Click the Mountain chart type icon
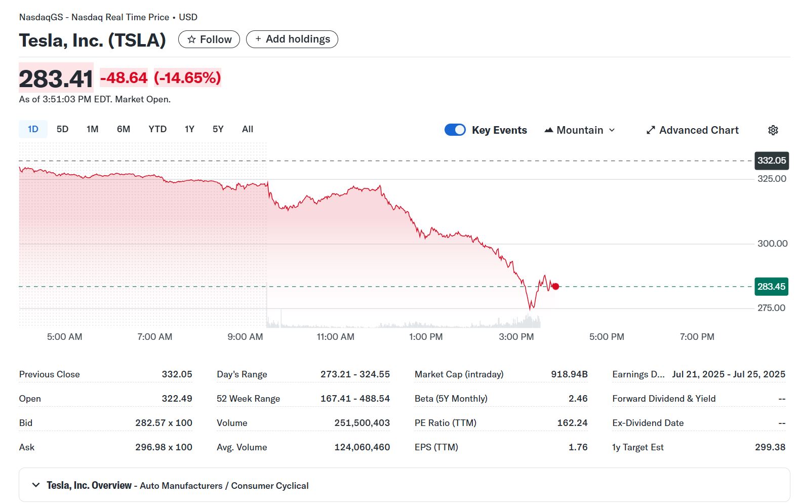Screen dimensions: 800x503 pos(548,130)
